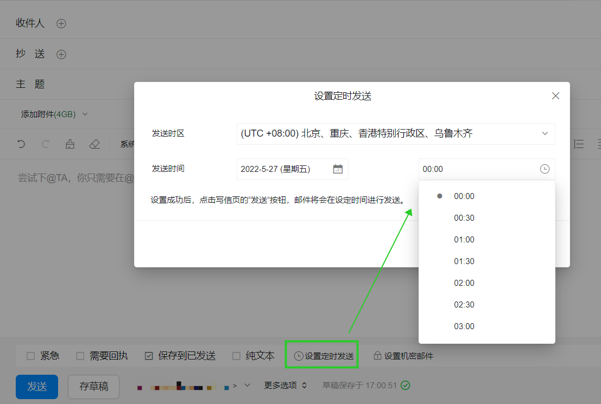Click the 存草稿 button
This screenshot has height=404, width=601.
click(93, 387)
